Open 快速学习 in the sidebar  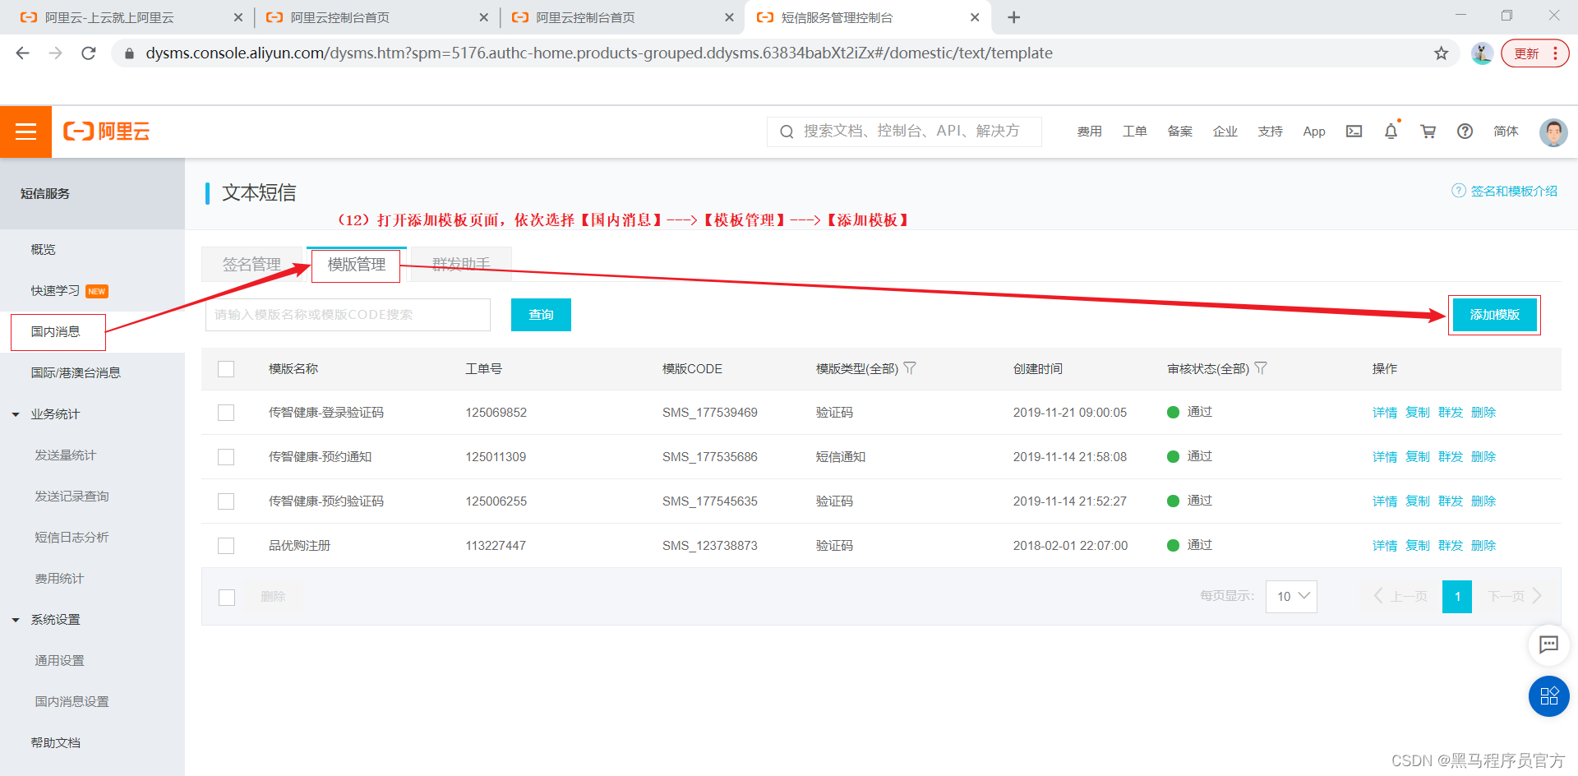coord(56,291)
